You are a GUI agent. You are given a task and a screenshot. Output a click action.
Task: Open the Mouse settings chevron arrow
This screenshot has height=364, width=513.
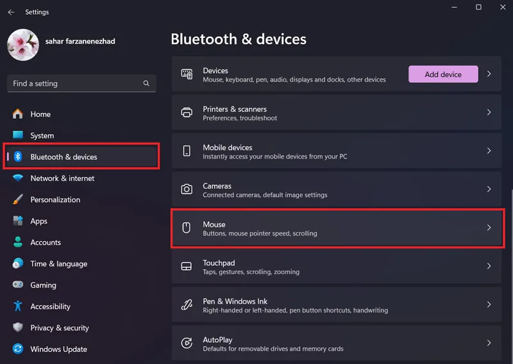coord(489,227)
